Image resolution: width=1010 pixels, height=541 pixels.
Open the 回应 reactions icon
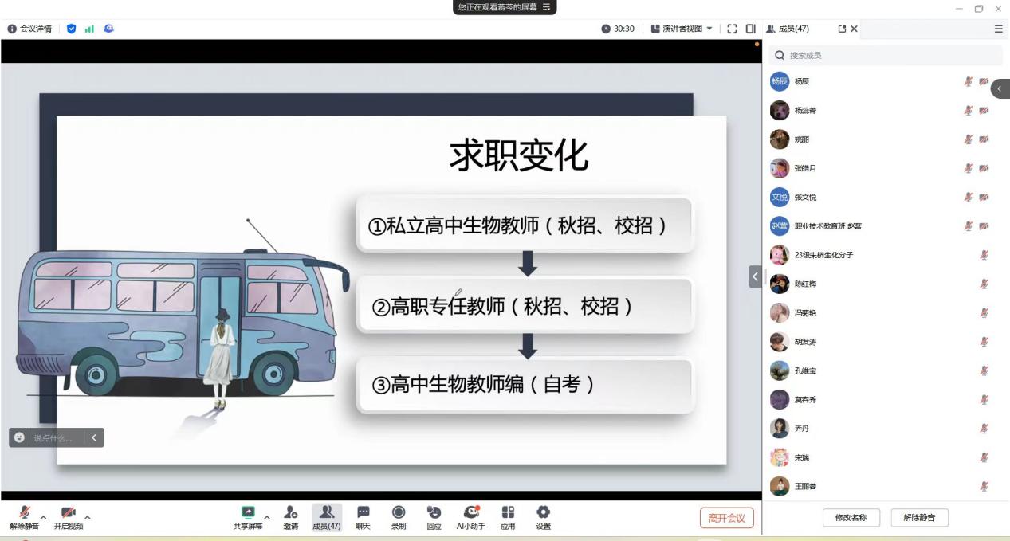click(434, 512)
